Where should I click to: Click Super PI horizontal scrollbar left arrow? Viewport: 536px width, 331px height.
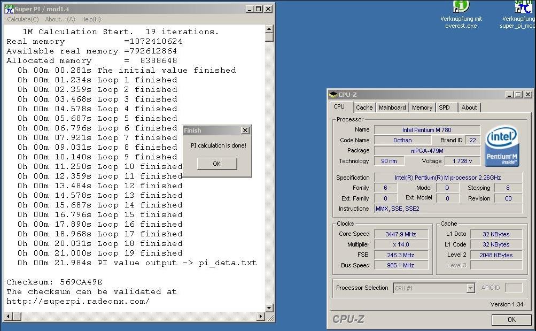8,317
